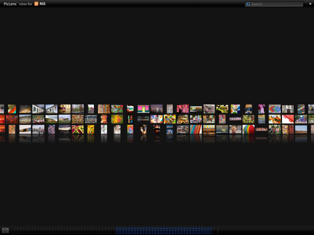Close the PicLens view with X
This screenshot has height=235, width=314.
click(310, 4)
